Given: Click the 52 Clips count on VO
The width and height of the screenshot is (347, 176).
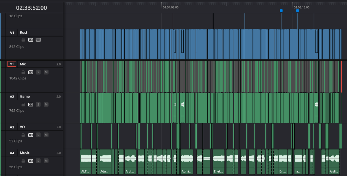Looking at the screenshot, I should coord(16,141).
